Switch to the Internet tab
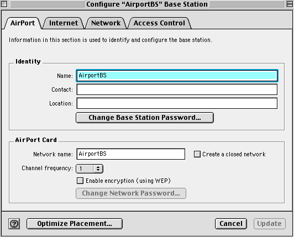294x237 pixels. 64,23
